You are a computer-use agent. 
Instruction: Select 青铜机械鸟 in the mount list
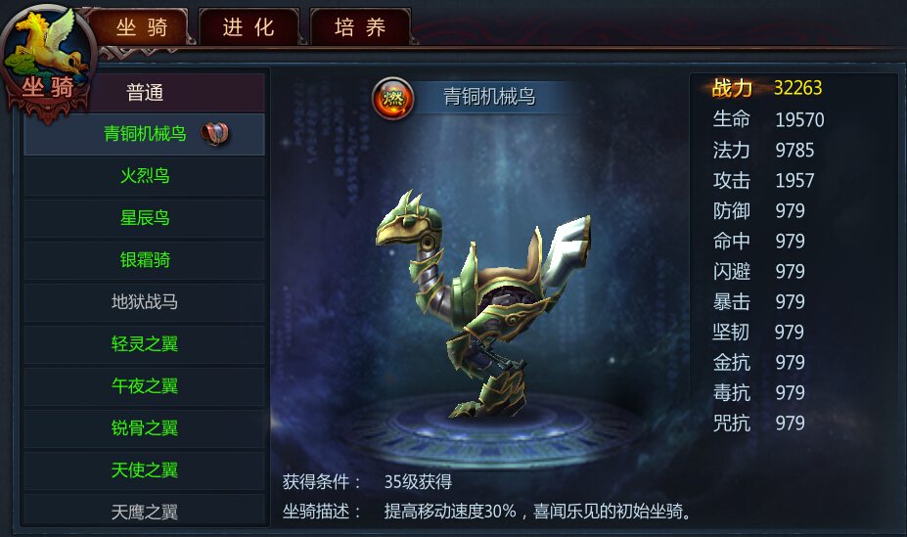click(x=145, y=134)
